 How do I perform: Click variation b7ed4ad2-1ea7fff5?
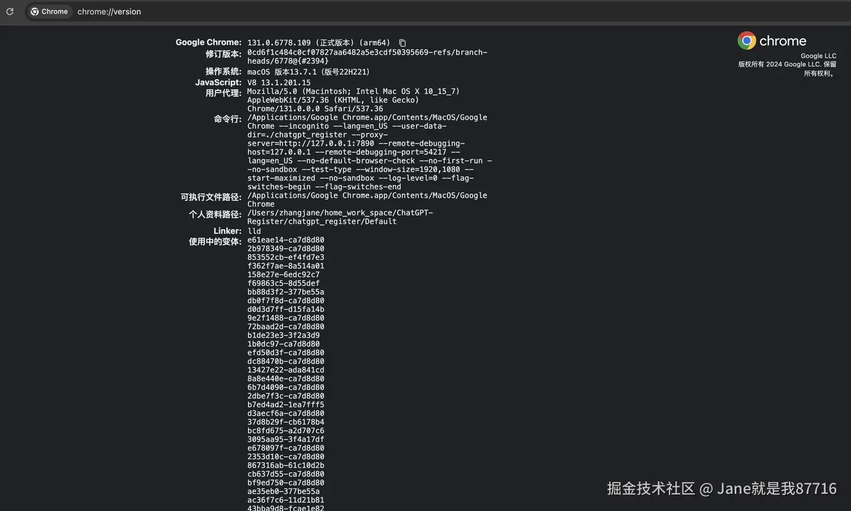pyautogui.click(x=285, y=405)
